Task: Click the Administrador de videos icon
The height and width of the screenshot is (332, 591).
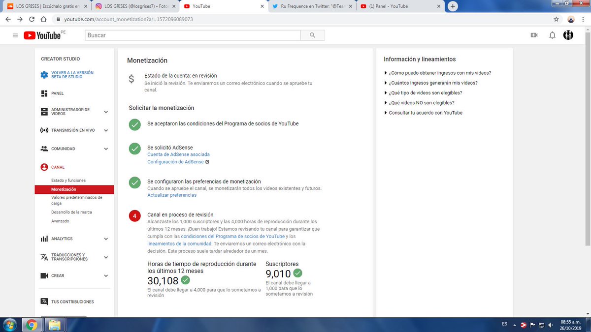Action: (x=44, y=112)
